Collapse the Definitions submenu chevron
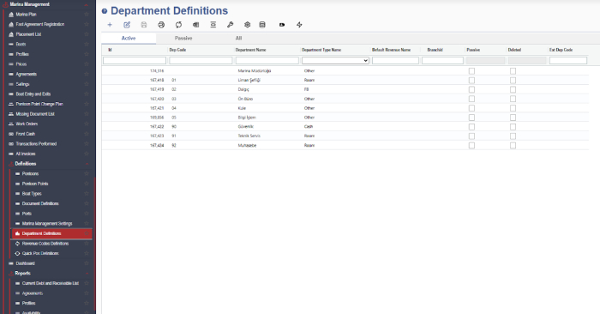600x314 pixels. coord(87,164)
